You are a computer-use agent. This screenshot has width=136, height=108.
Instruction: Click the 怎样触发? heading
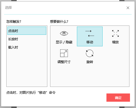[x=14, y=22]
